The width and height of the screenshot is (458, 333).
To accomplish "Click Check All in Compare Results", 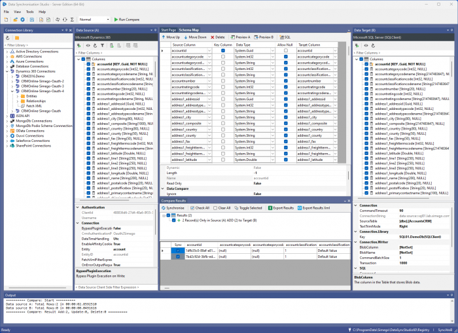I will 200,208.
